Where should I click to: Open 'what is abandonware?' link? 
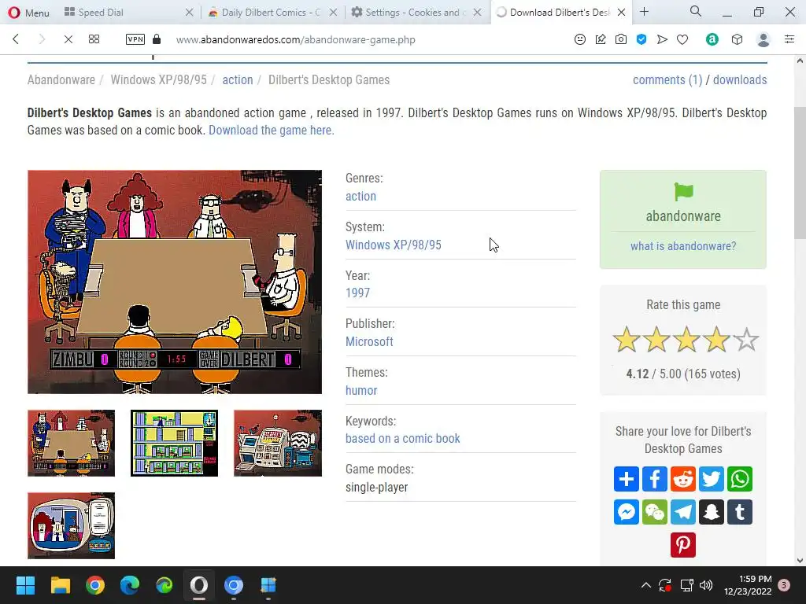coord(683,246)
